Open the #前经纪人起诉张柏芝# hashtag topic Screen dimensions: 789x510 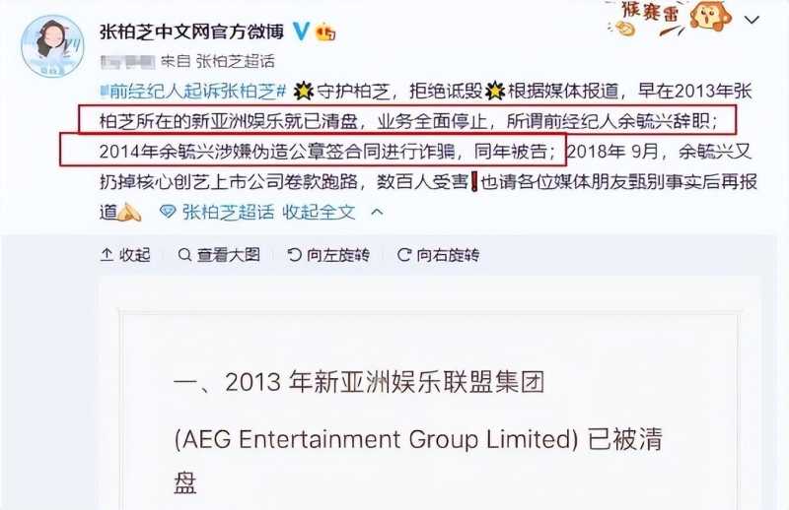click(193, 91)
